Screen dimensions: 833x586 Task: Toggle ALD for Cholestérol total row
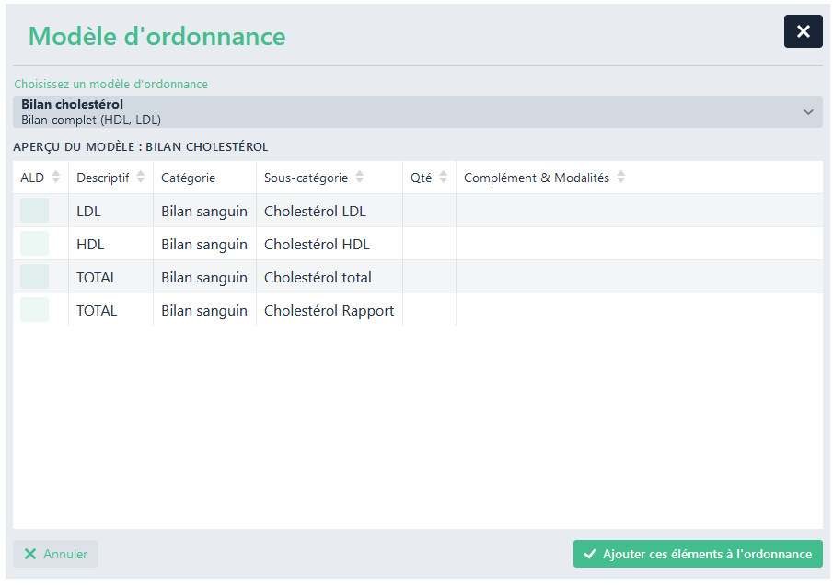point(35,277)
